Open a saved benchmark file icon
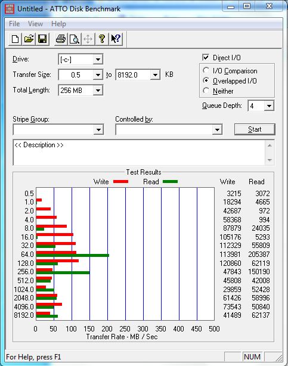 pos(29,39)
